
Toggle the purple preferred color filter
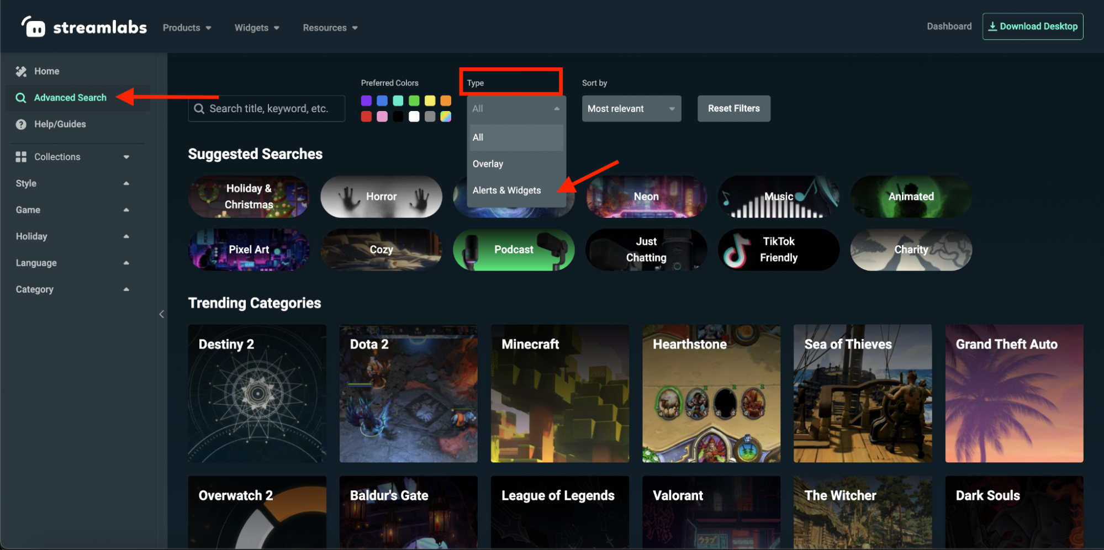366,101
